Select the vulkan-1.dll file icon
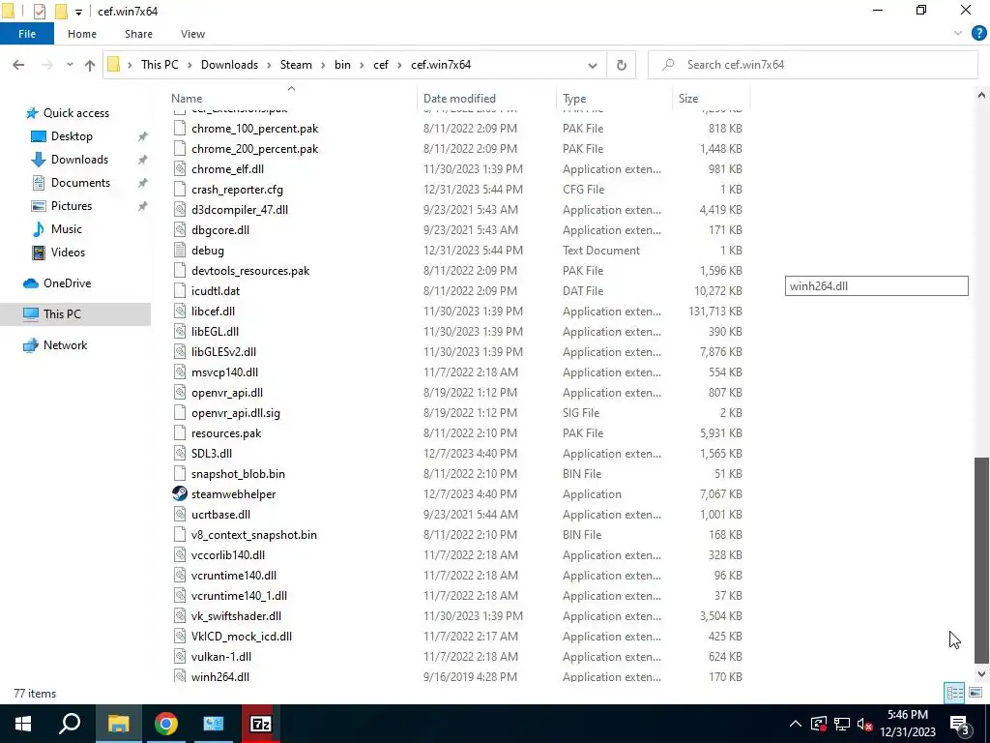The image size is (990, 743). tap(180, 657)
